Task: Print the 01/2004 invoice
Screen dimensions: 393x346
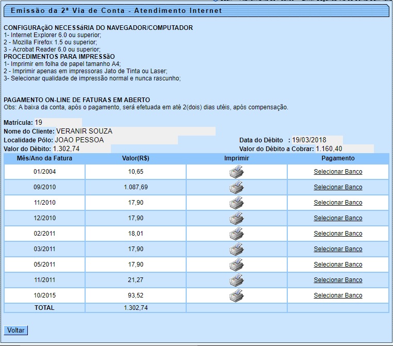Action: [x=236, y=172]
